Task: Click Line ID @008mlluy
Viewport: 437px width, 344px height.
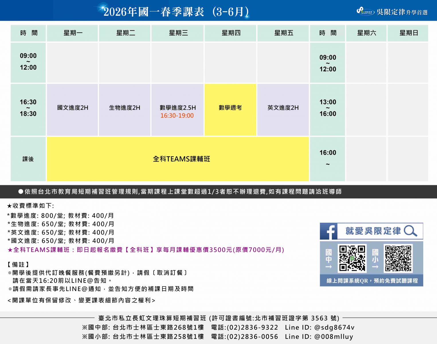Action: (334, 337)
